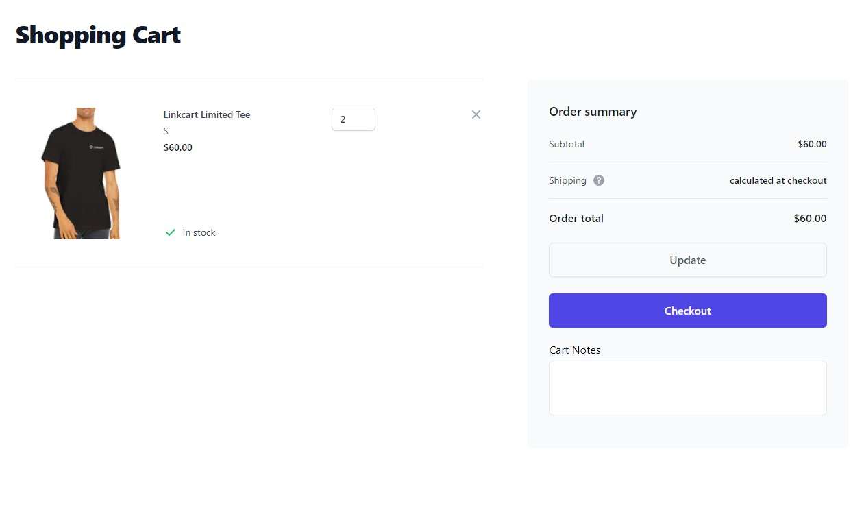864x521 pixels.
Task: Proceed with the Checkout button
Action: point(687,311)
